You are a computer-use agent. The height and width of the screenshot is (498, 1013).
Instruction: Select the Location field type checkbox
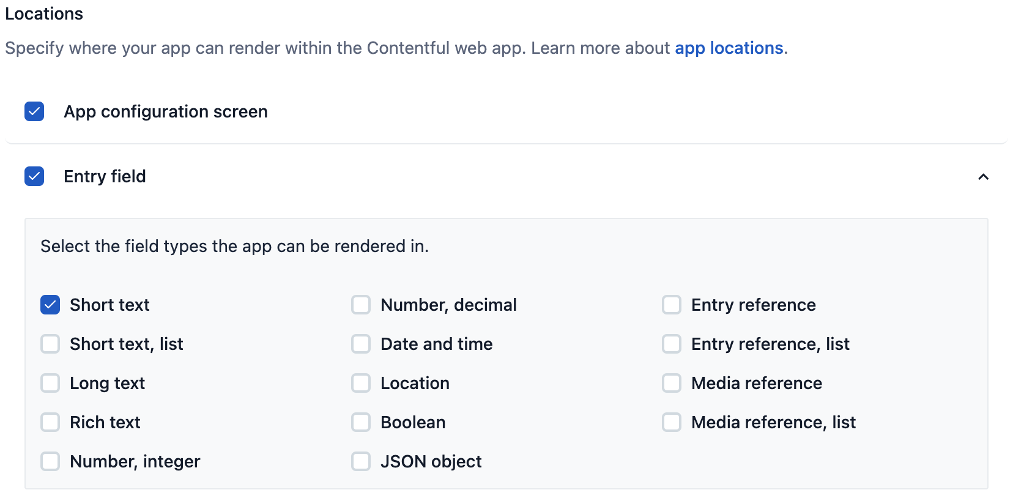(361, 383)
